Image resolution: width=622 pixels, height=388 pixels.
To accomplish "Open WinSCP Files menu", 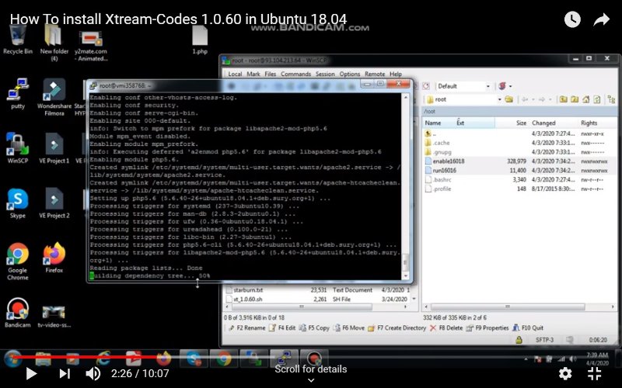I will (x=270, y=74).
